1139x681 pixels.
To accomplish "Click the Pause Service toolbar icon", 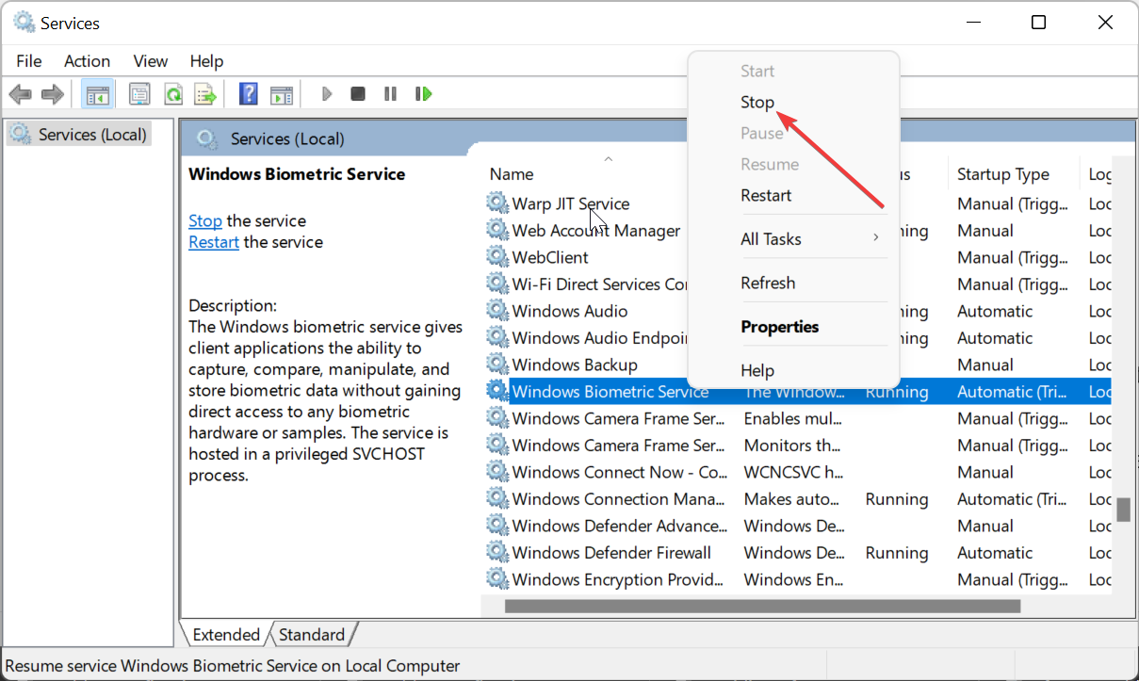I will (x=390, y=94).
